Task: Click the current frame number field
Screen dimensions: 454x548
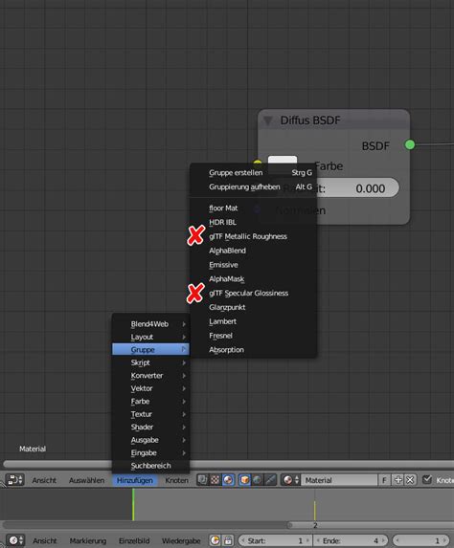Action: [x=421, y=540]
